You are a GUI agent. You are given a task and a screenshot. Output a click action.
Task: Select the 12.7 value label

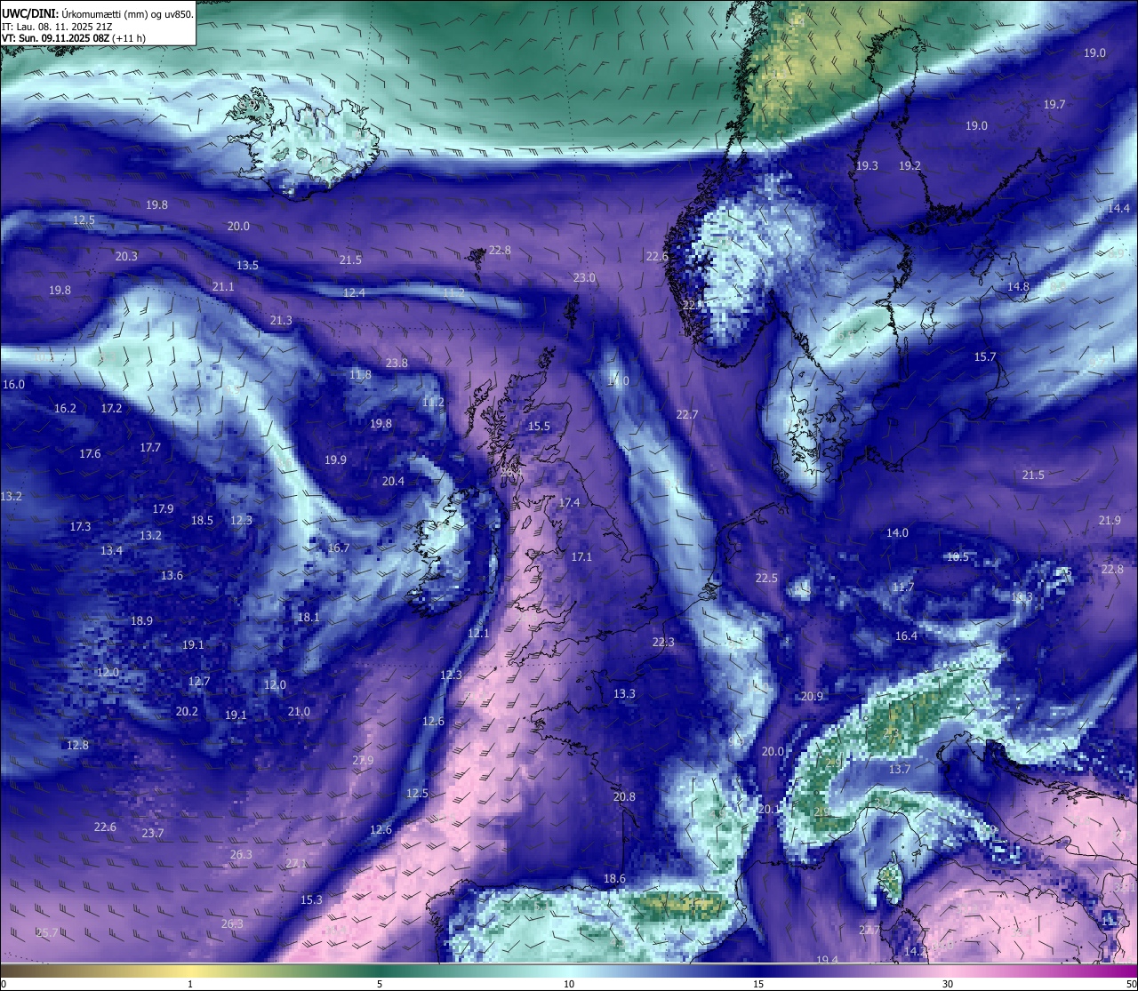point(199,682)
